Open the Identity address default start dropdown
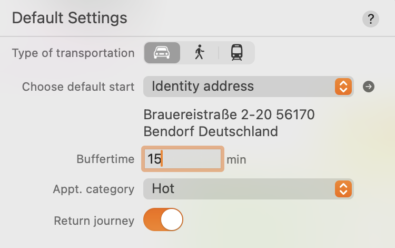 249,87
